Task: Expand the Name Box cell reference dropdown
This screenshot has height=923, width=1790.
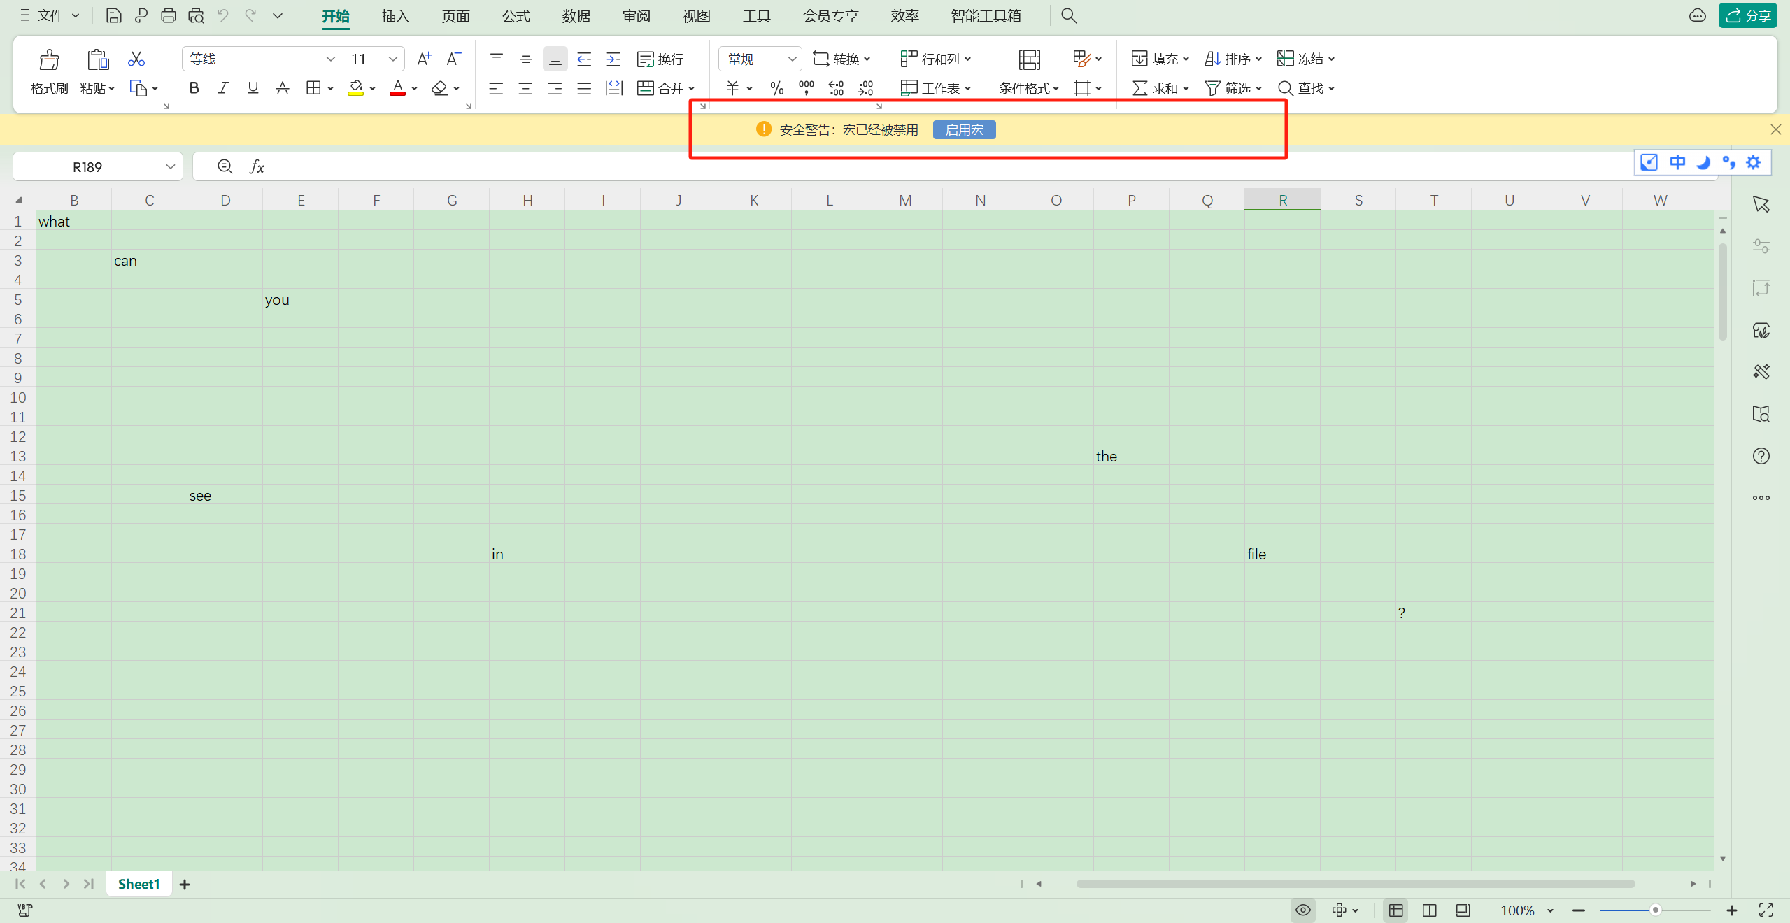Action: pyautogui.click(x=170, y=166)
